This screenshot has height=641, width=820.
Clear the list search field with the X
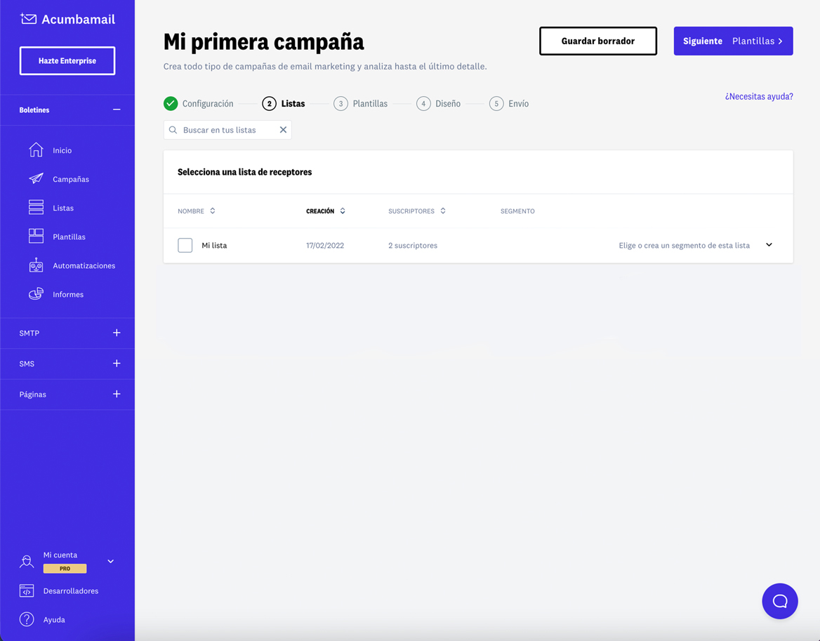(283, 129)
